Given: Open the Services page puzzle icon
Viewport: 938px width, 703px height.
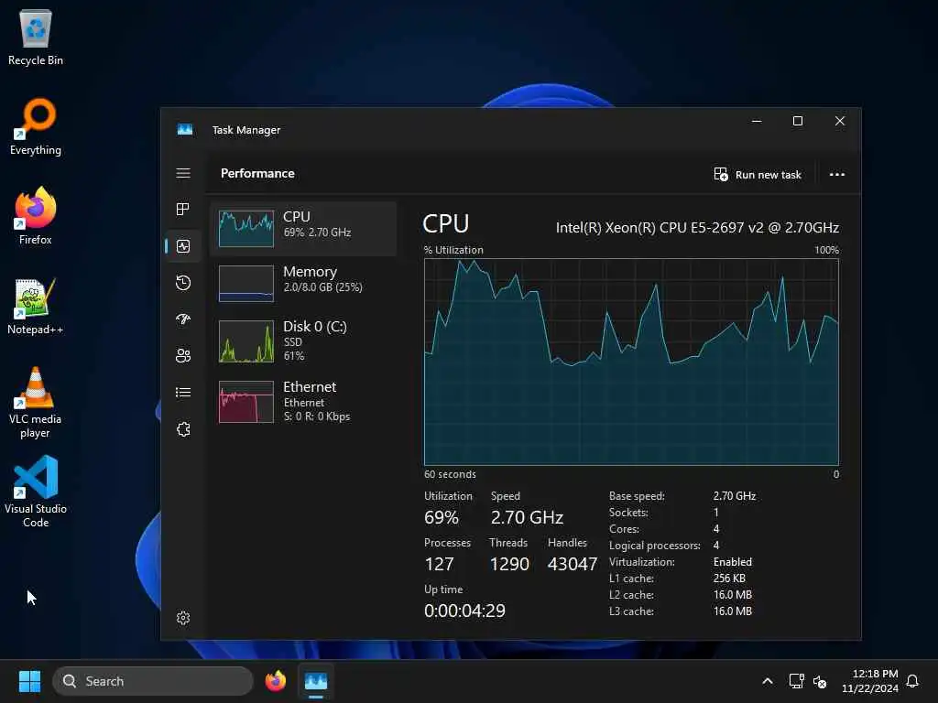Looking at the screenshot, I should tap(183, 429).
